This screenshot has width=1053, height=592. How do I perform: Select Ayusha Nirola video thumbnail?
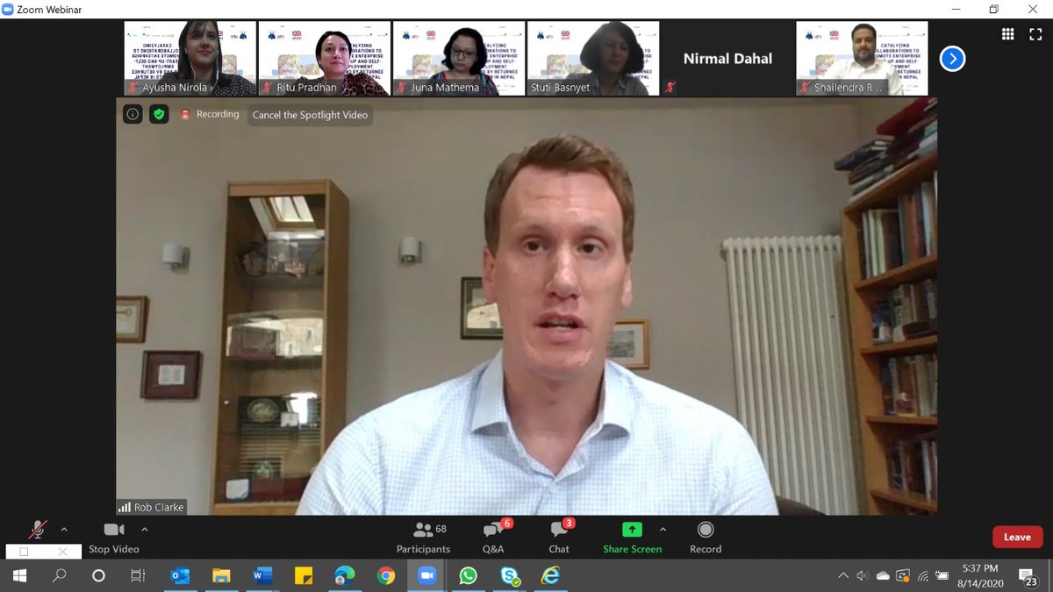tap(190, 59)
